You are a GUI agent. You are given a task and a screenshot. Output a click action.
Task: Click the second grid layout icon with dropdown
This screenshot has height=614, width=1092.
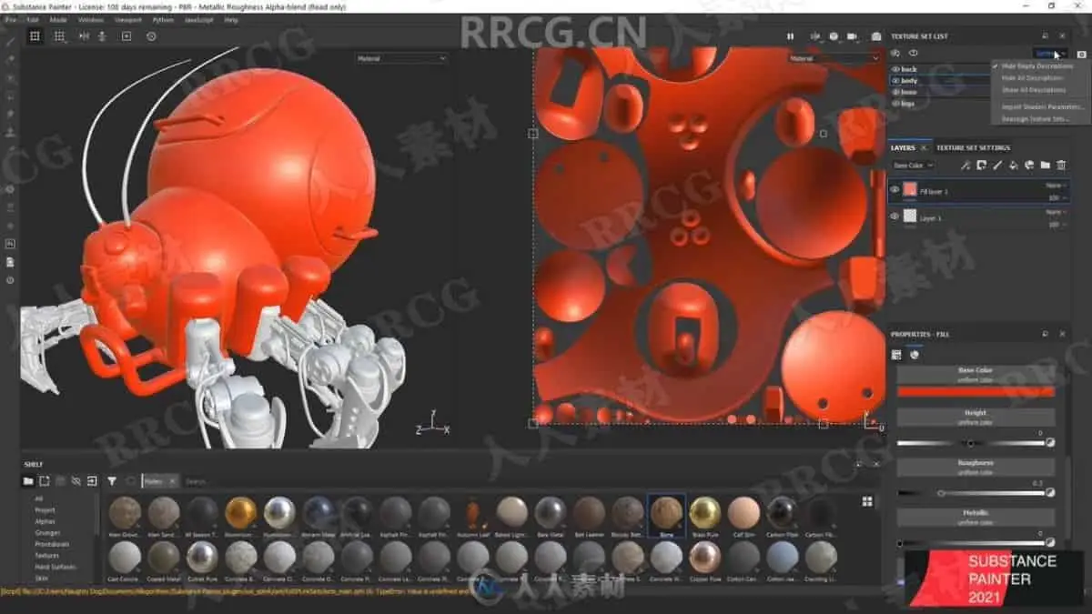click(60, 36)
